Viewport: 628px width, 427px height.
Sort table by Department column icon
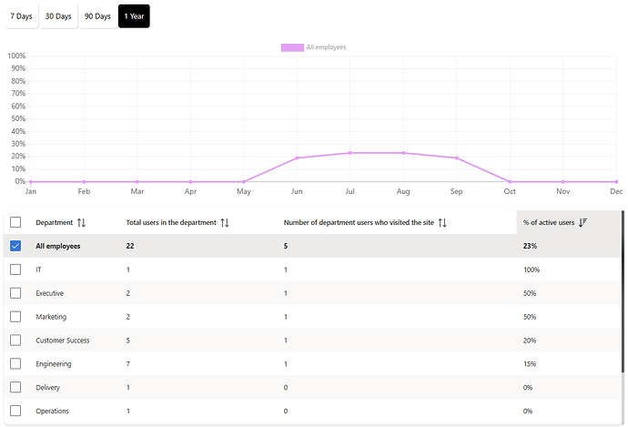click(81, 222)
